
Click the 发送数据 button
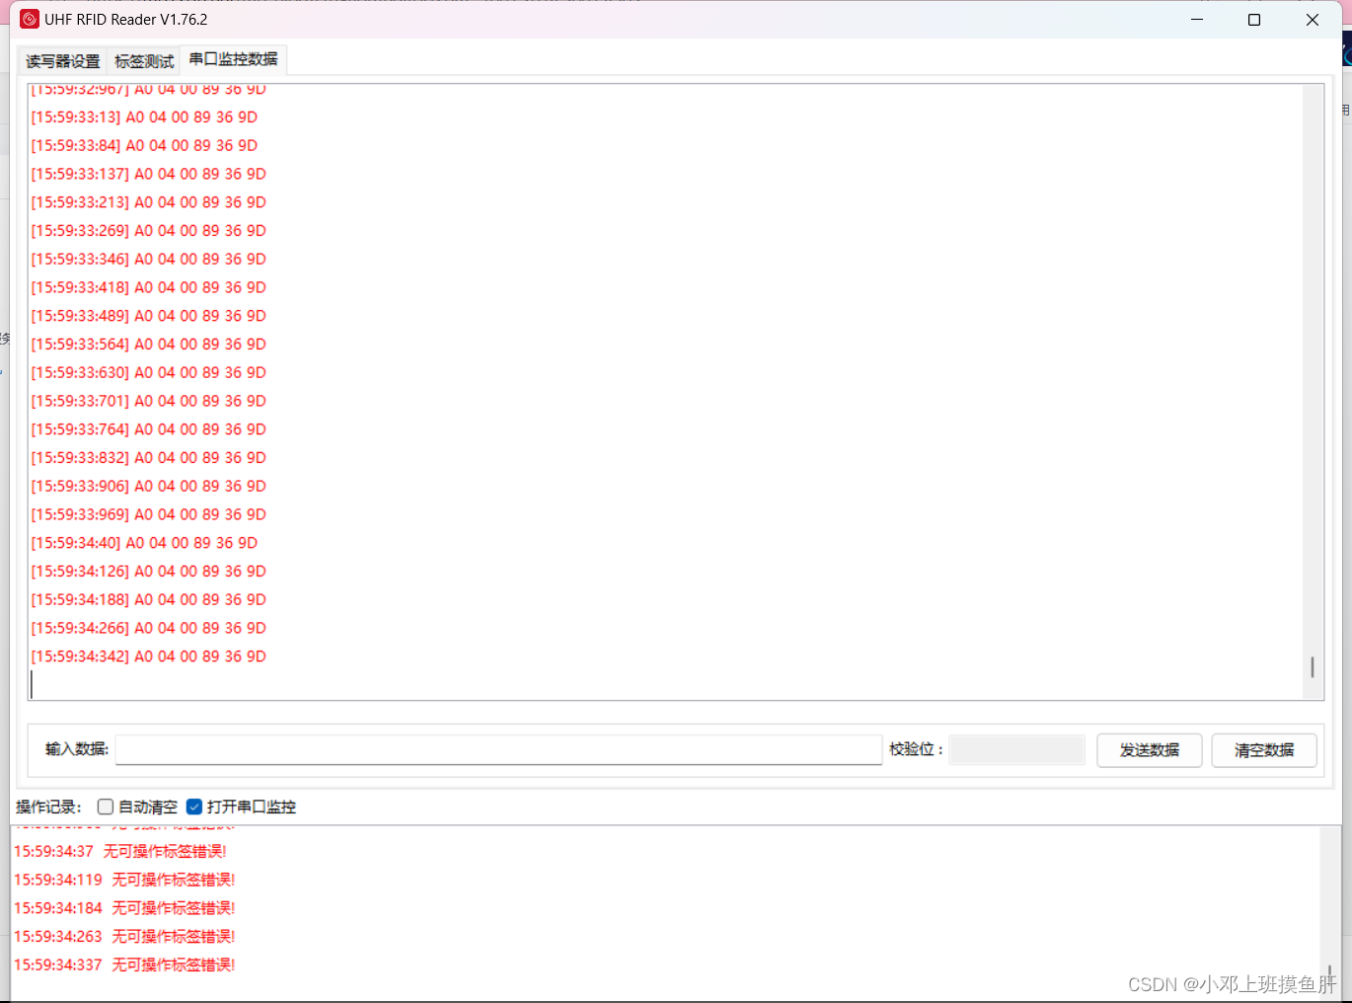(1150, 750)
